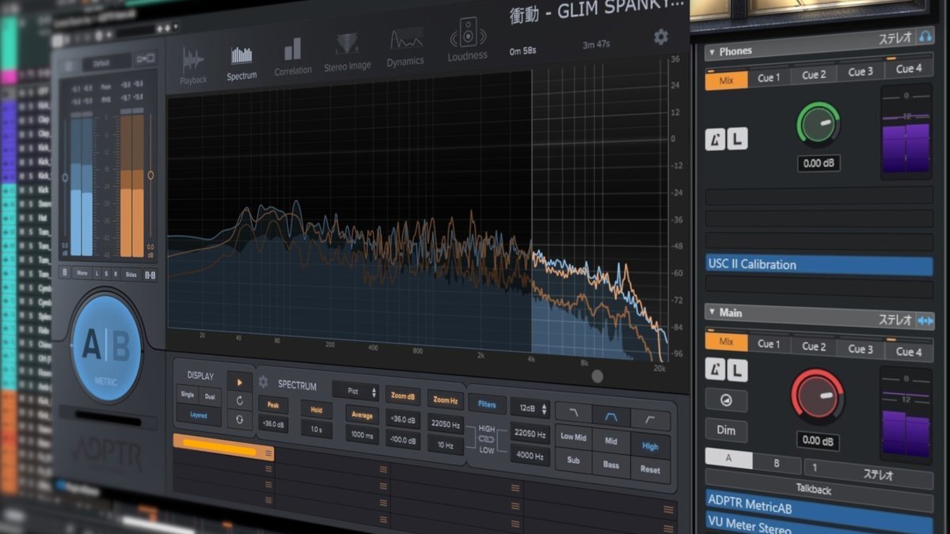Enable Mix in the Phones section
This screenshot has width=950, height=534.
click(726, 80)
